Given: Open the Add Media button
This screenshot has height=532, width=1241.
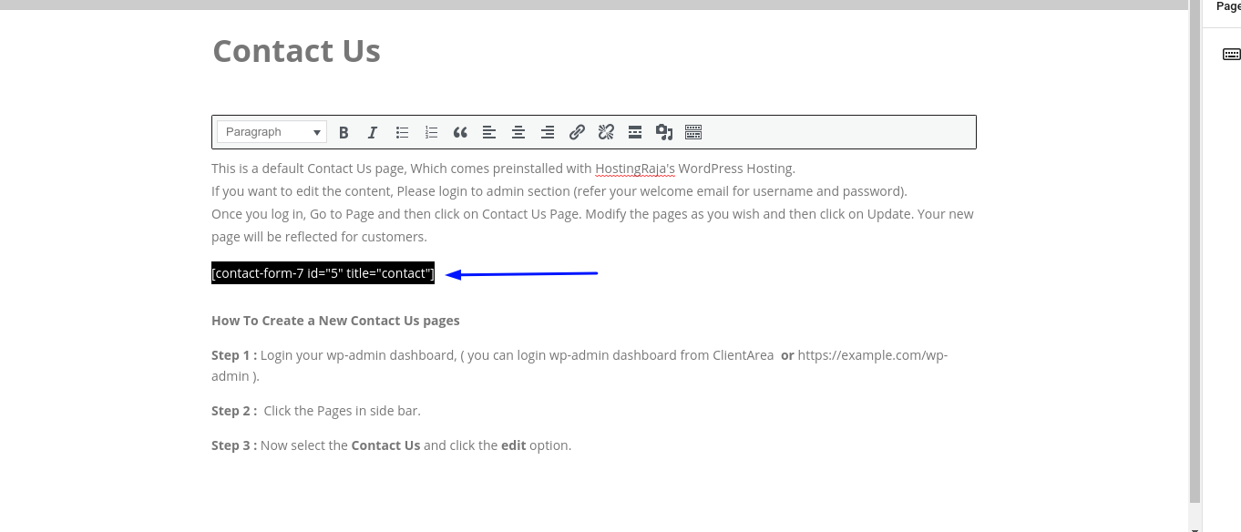Looking at the screenshot, I should (x=664, y=133).
